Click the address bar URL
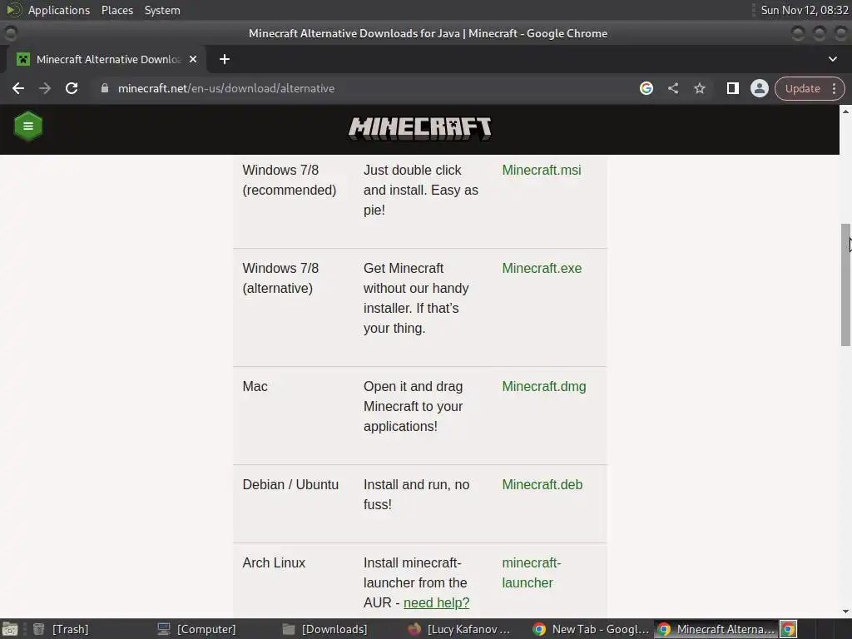This screenshot has width=852, height=639. (226, 88)
